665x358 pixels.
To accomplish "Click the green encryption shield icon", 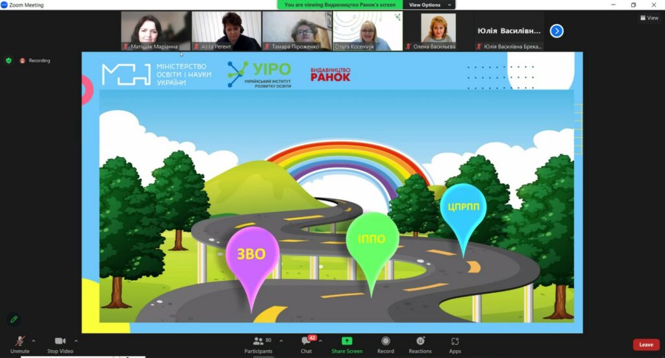I will pyautogui.click(x=8, y=60).
